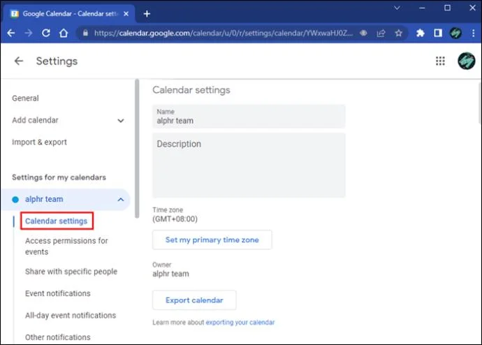Click the Time zone (GMT+08:00) value
This screenshot has width=482, height=345.
point(175,219)
